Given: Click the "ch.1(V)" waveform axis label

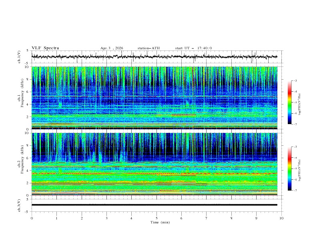Looking at the screenshot, I should point(19,57).
